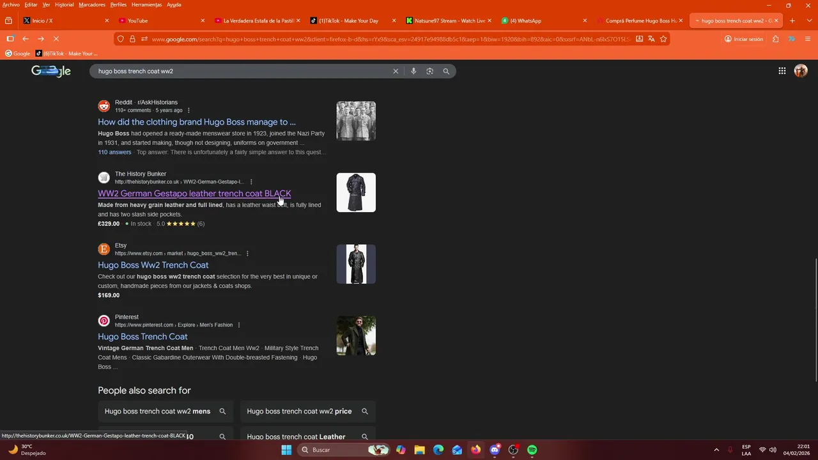Open the Google account profile picture
818x460 pixels.
coord(801,71)
